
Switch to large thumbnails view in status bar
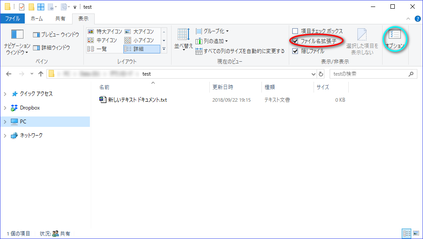[x=416, y=233]
